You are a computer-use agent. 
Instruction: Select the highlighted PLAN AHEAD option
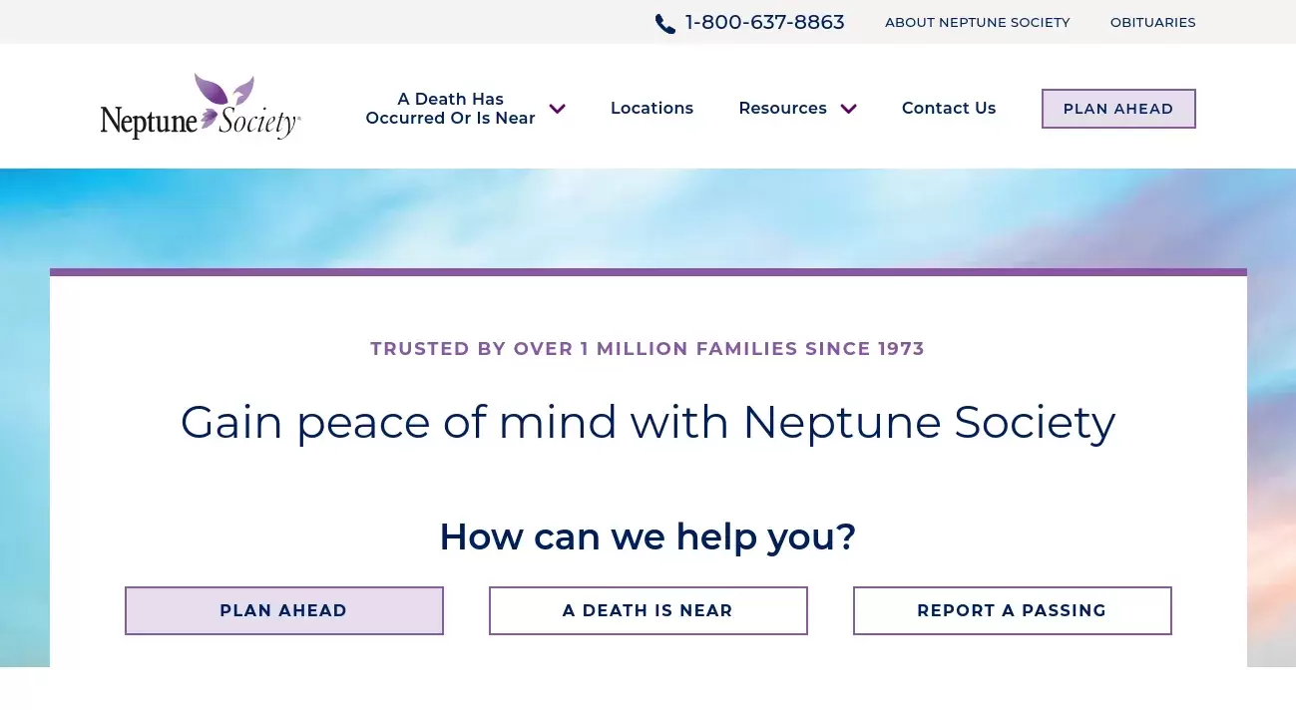283,610
